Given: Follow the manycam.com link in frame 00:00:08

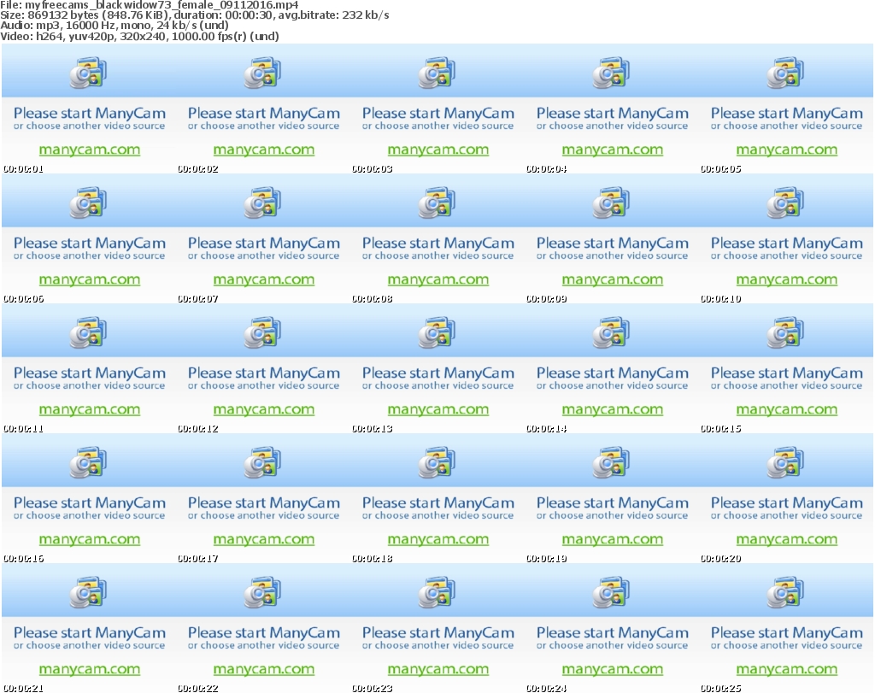Looking at the screenshot, I should coord(438,279).
